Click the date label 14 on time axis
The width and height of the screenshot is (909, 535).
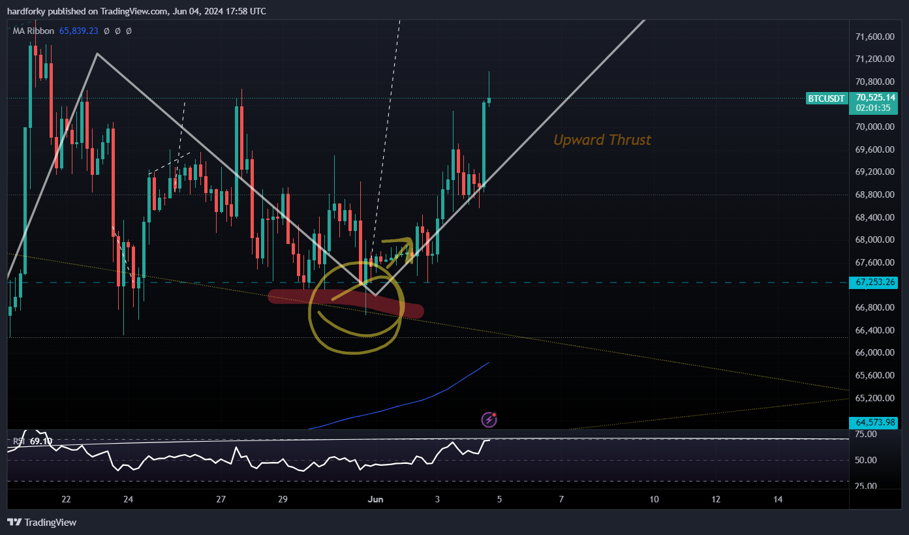pyautogui.click(x=778, y=499)
